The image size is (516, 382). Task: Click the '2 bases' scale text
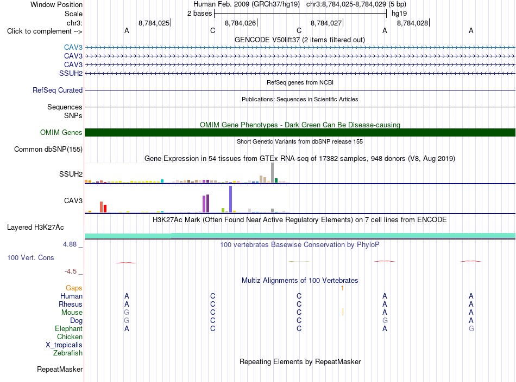[199, 14]
